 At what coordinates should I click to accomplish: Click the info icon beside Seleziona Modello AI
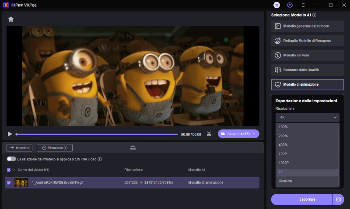314,15
